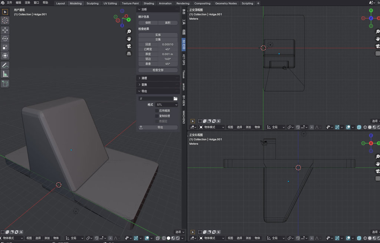Image resolution: width=380 pixels, height=243 pixels.
Task: Open the KIT OPS sidebar tab
Action: (x=184, y=60)
